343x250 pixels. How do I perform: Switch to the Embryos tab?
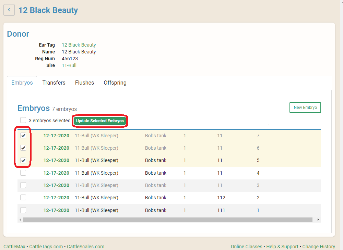coord(22,83)
